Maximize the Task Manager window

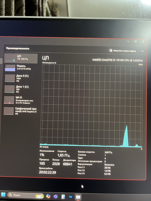coord(136,42)
